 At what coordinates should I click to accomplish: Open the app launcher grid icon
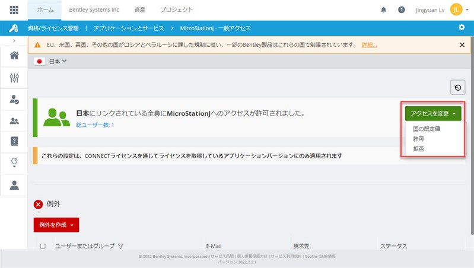click(14, 9)
